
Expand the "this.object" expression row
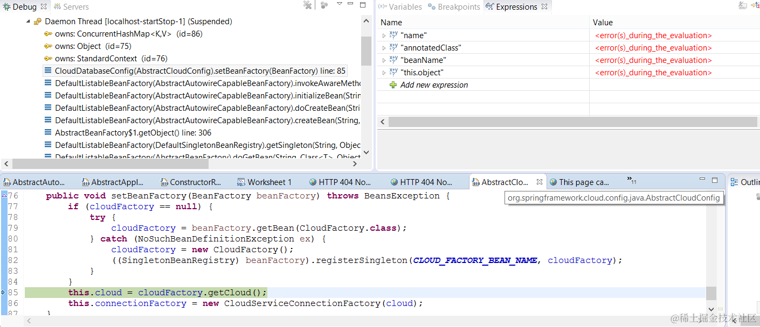click(384, 73)
